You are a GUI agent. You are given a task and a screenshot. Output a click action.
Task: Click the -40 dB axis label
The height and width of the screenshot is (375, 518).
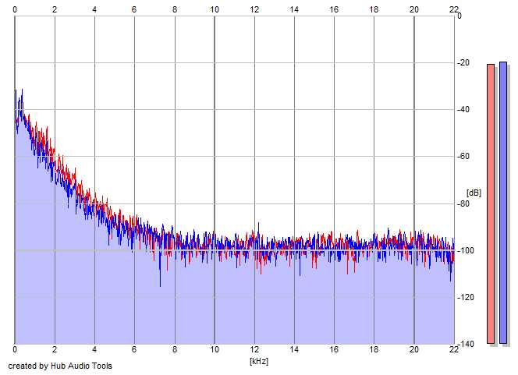463,110
